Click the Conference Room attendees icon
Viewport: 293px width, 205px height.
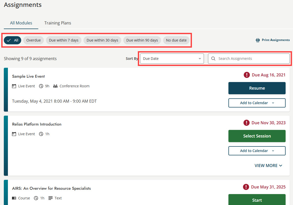tap(55, 86)
